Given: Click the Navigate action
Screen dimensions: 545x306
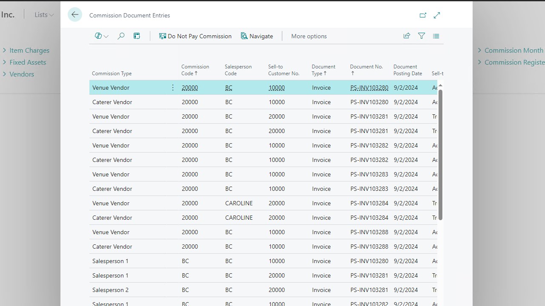Looking at the screenshot, I should (257, 36).
